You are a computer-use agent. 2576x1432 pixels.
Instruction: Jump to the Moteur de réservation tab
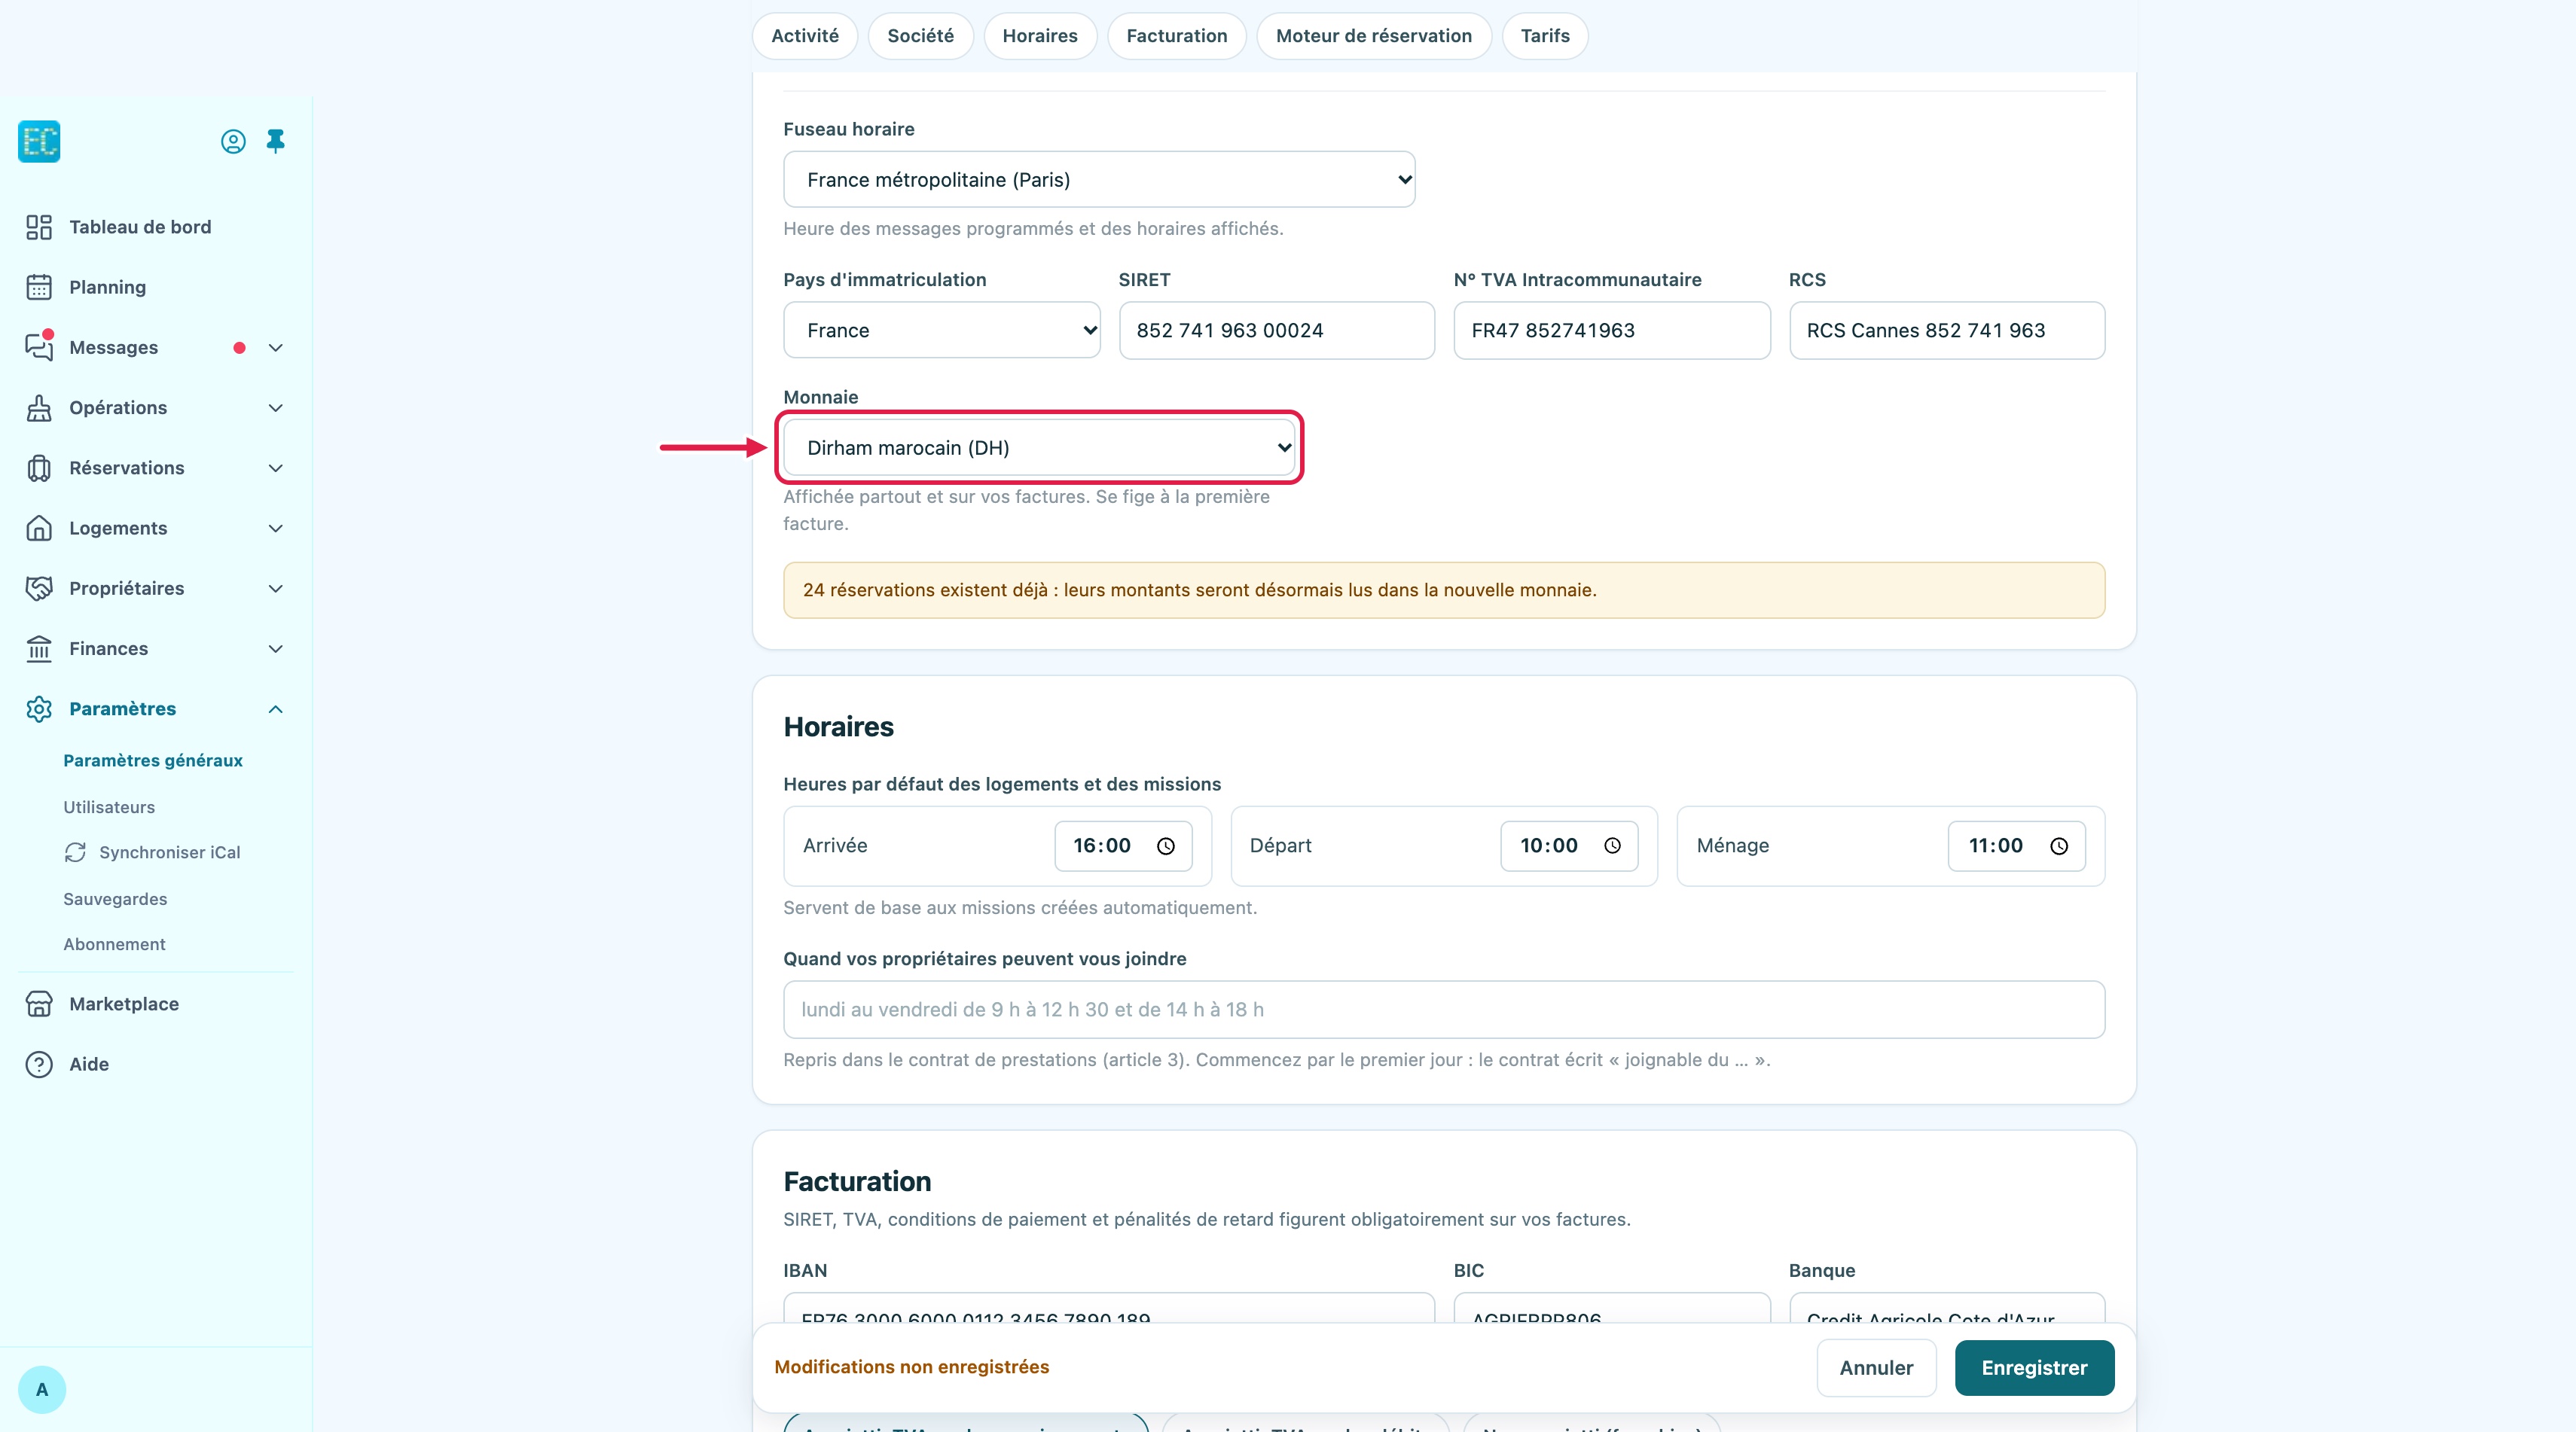coord(1373,36)
